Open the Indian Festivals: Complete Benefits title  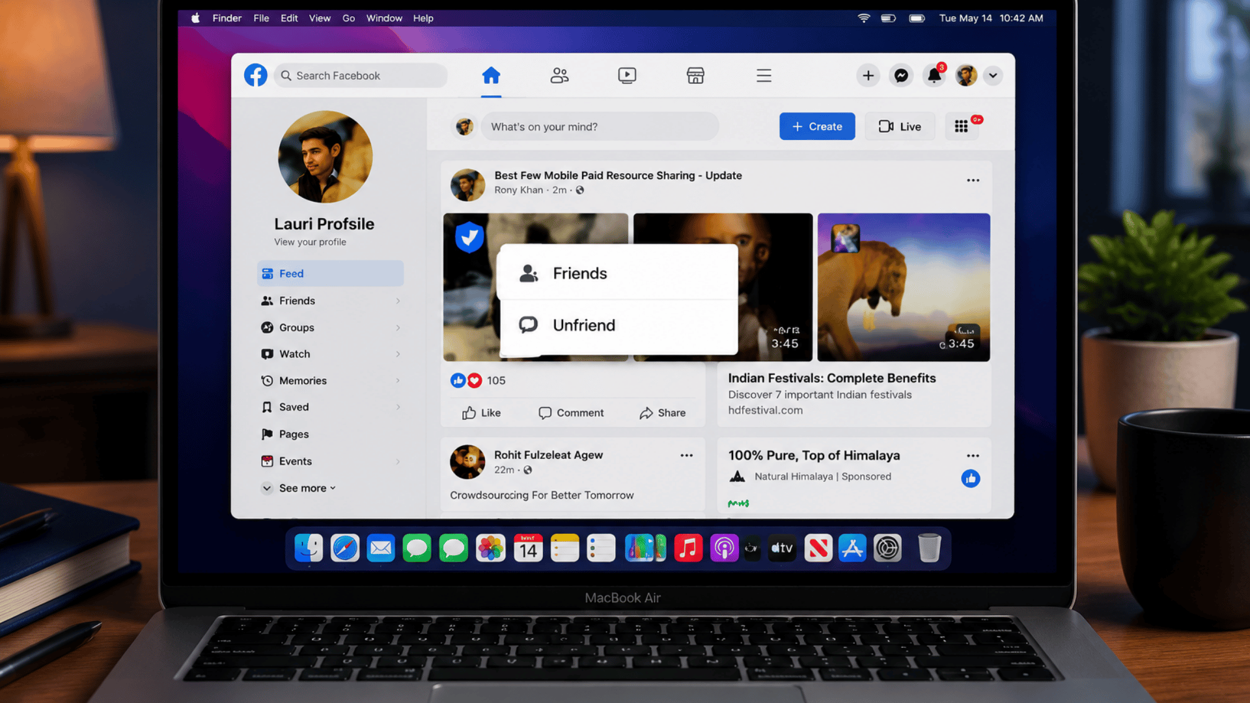831,378
